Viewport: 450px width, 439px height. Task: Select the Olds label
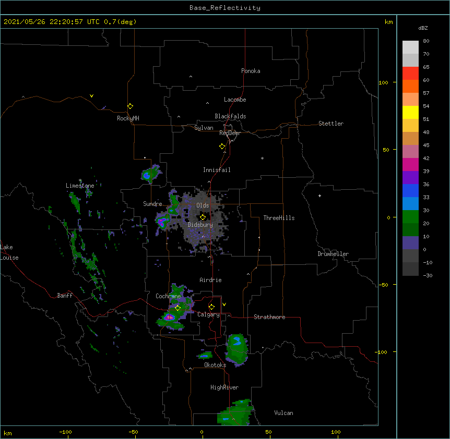coord(203,205)
